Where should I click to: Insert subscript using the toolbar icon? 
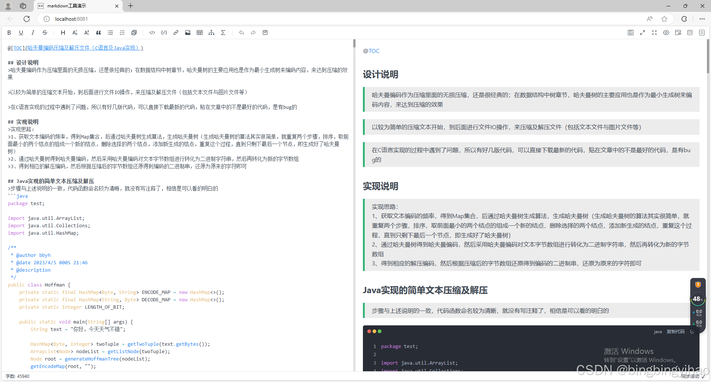tap(75, 33)
